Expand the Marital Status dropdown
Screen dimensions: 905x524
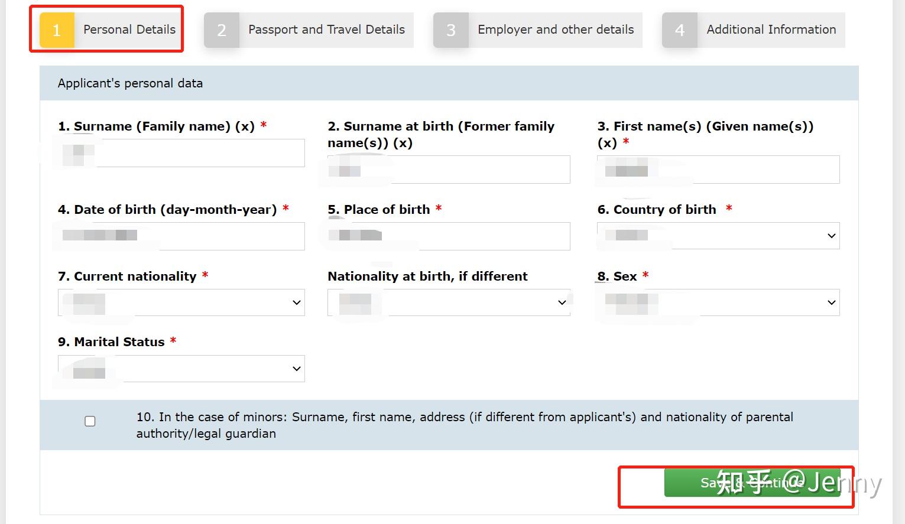[181, 369]
